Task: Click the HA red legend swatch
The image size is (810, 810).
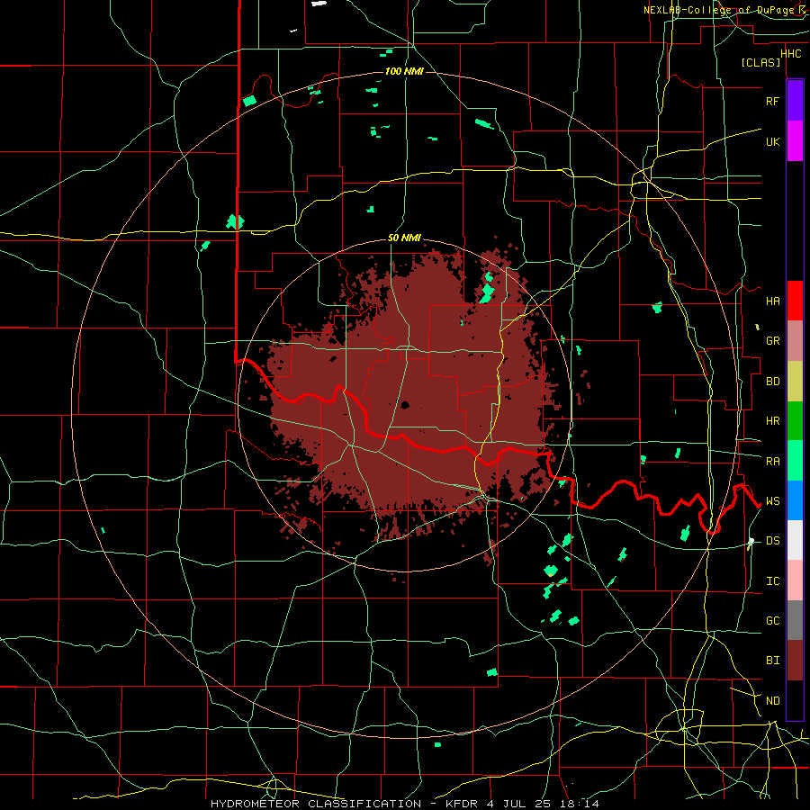Action: click(795, 301)
